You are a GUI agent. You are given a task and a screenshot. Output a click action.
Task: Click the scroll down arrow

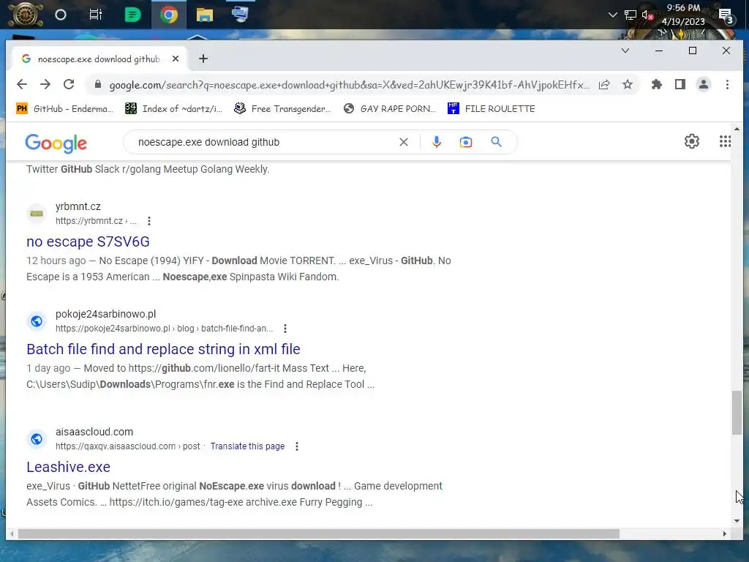[737, 520]
